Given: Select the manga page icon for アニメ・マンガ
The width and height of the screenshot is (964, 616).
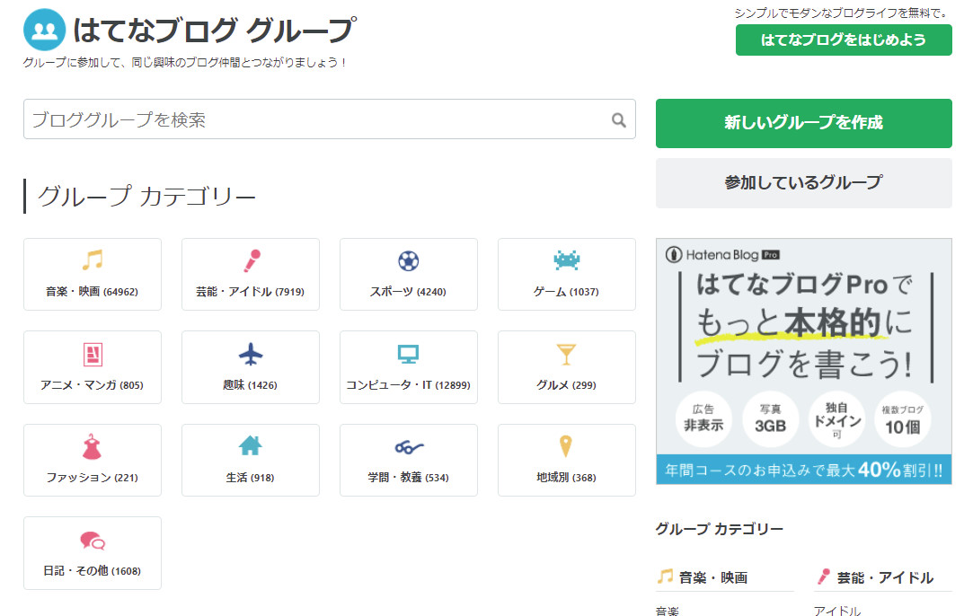Looking at the screenshot, I should [x=92, y=354].
